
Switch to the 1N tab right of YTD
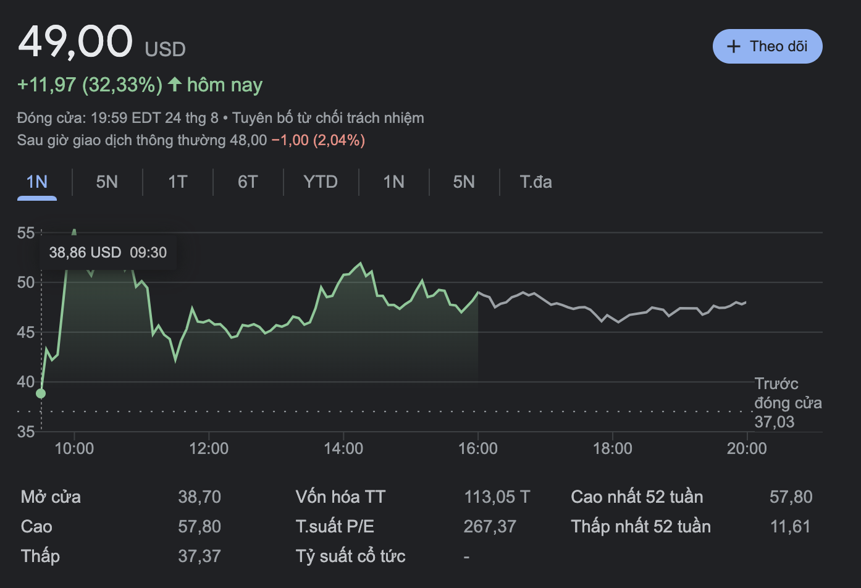(393, 182)
